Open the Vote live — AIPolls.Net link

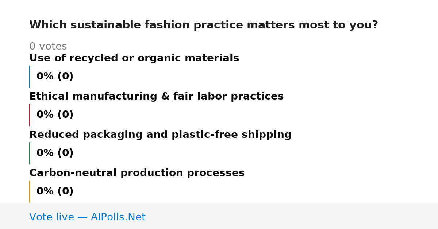[x=87, y=217]
